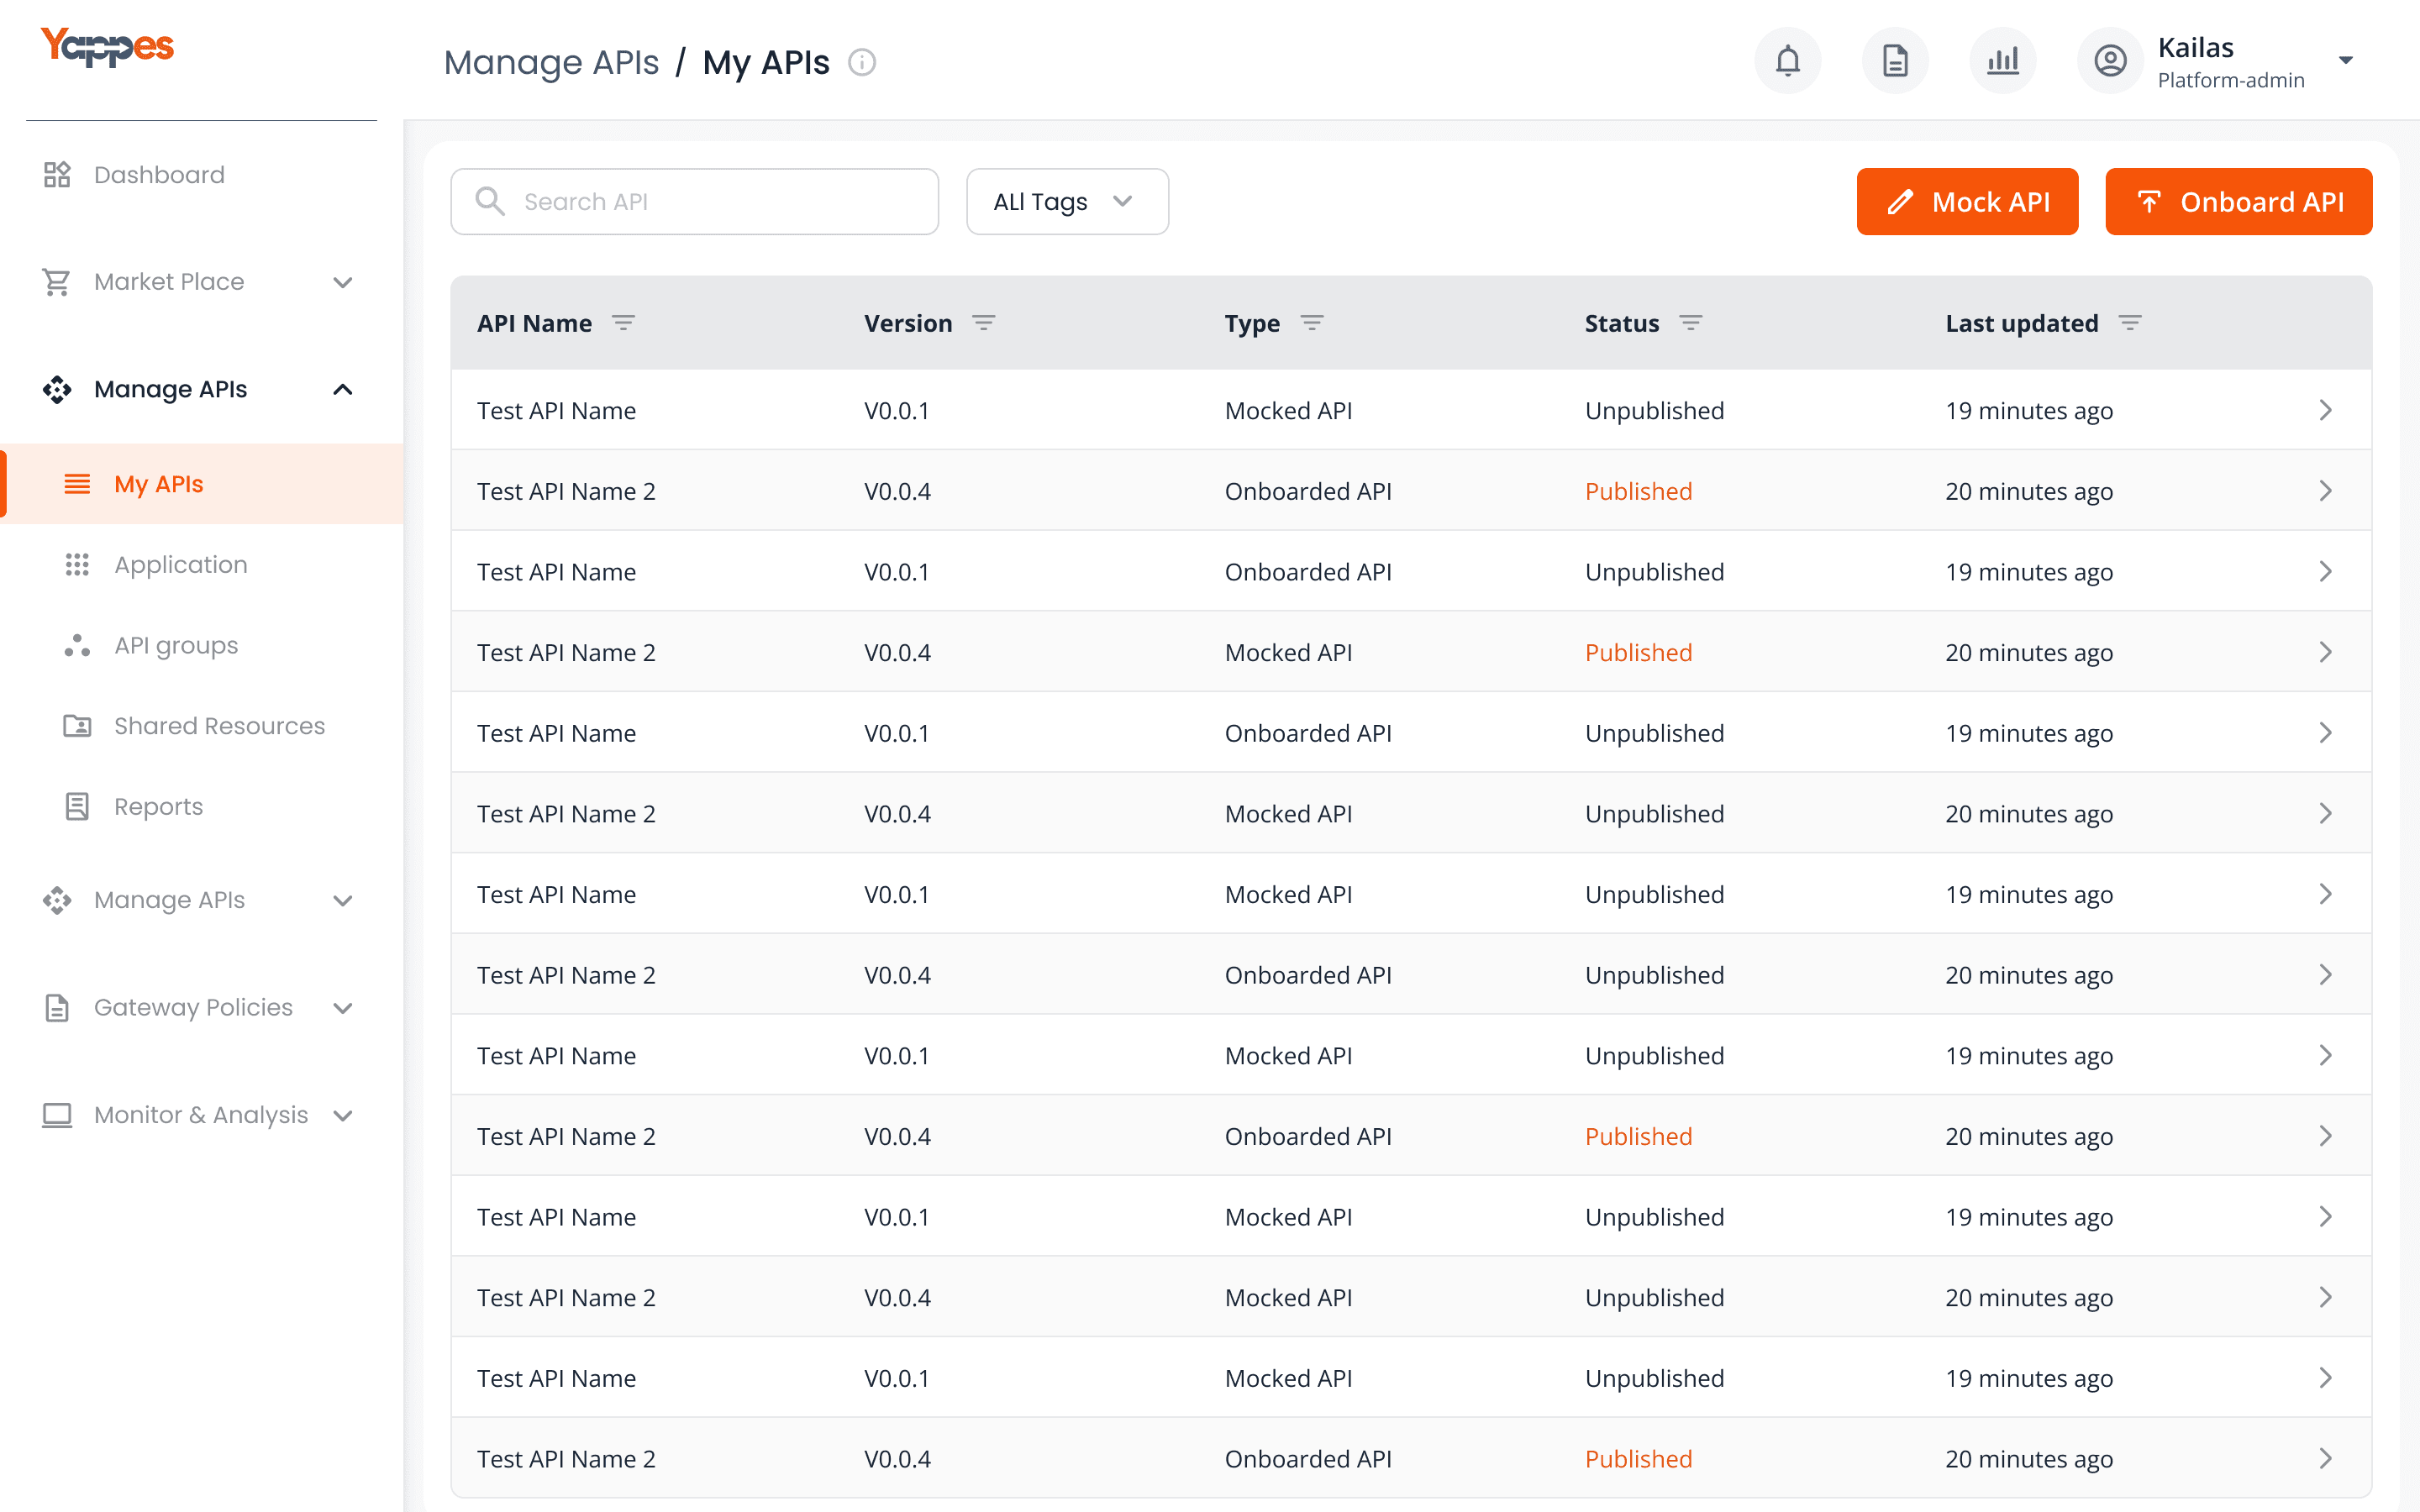Open the All Tags dropdown
Viewport: 2420px width, 1512px height.
click(x=1066, y=202)
